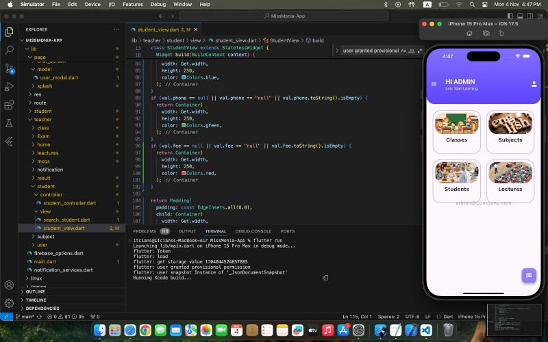Open the Search view in activity bar
The height and width of the screenshot is (342, 548).
pyautogui.click(x=9, y=50)
